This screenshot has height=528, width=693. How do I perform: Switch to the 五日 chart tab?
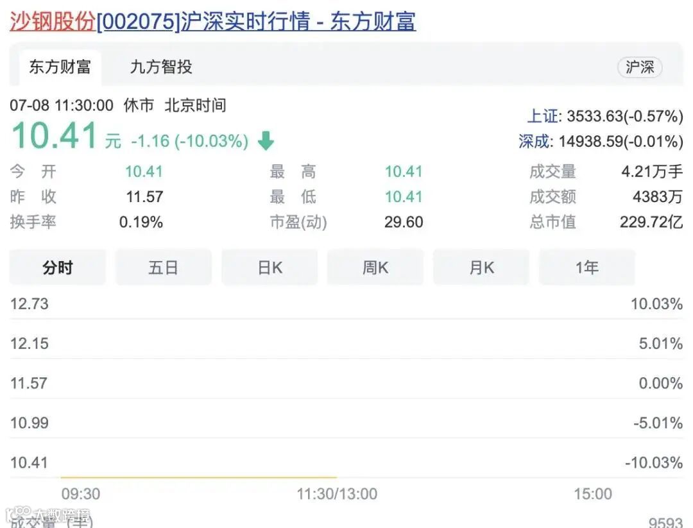164,268
